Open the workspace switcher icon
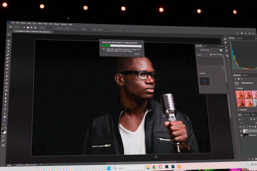The height and width of the screenshot is (171, 257). (253, 33)
